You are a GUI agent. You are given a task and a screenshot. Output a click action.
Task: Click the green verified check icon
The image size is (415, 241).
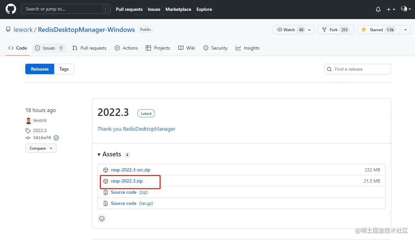(x=56, y=138)
